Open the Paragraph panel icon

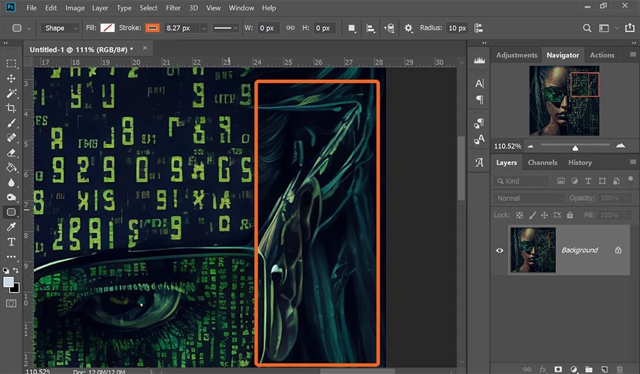click(479, 100)
